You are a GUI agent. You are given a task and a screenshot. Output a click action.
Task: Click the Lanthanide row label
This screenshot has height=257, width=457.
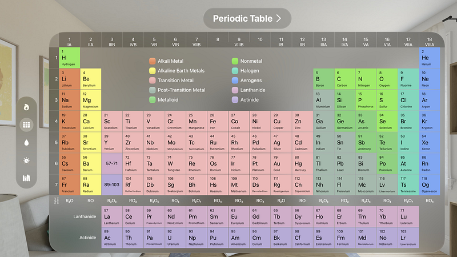click(85, 216)
